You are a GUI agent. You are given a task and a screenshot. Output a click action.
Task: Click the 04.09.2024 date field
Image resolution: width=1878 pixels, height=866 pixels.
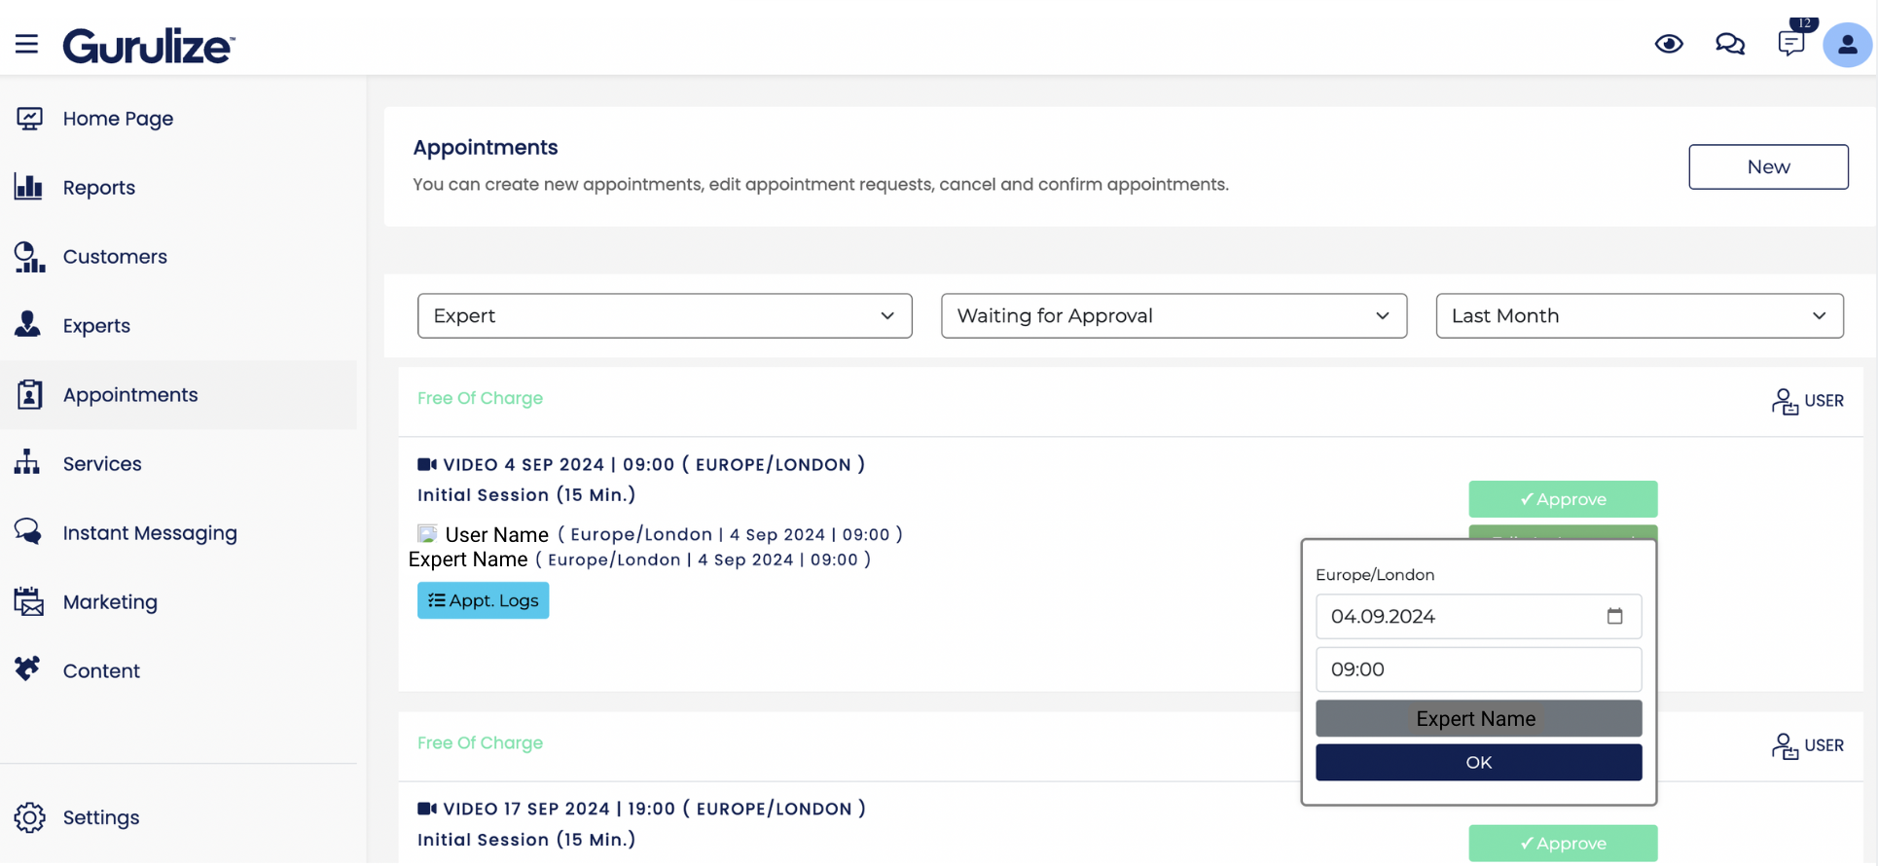click(x=1478, y=617)
